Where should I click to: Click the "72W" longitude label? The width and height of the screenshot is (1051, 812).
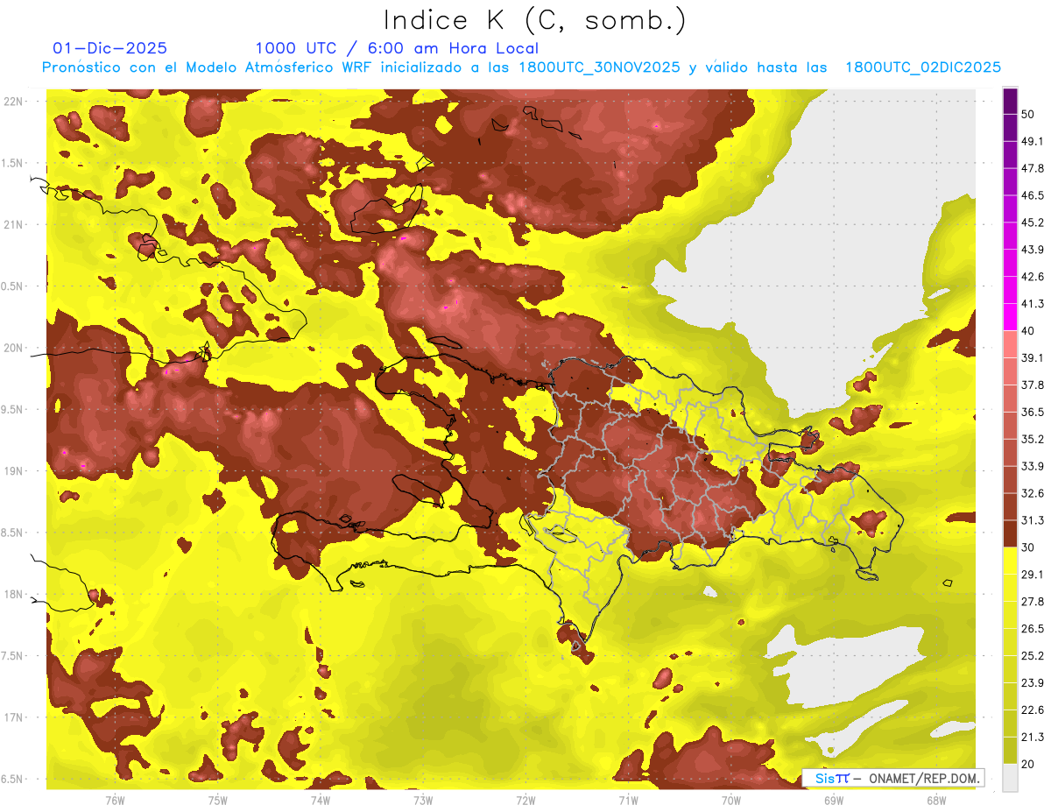tap(525, 800)
